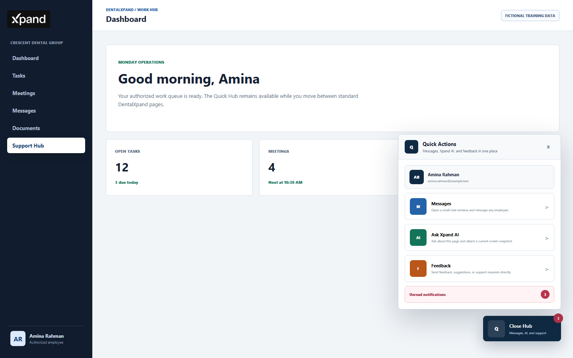
Task: Close the Quick Actions panel with x
Action: click(548, 147)
